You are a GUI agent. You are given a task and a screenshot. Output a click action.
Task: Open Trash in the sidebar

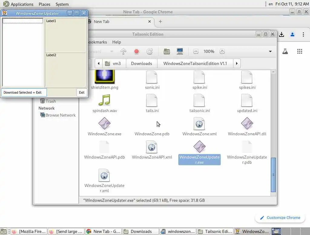tap(48, 101)
